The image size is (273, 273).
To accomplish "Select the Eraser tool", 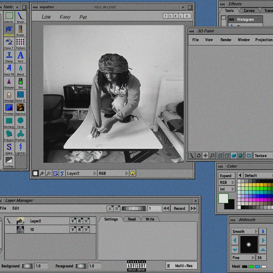I will (20, 31).
